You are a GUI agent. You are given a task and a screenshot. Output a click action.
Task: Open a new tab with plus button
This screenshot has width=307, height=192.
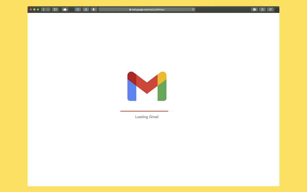point(277,11)
